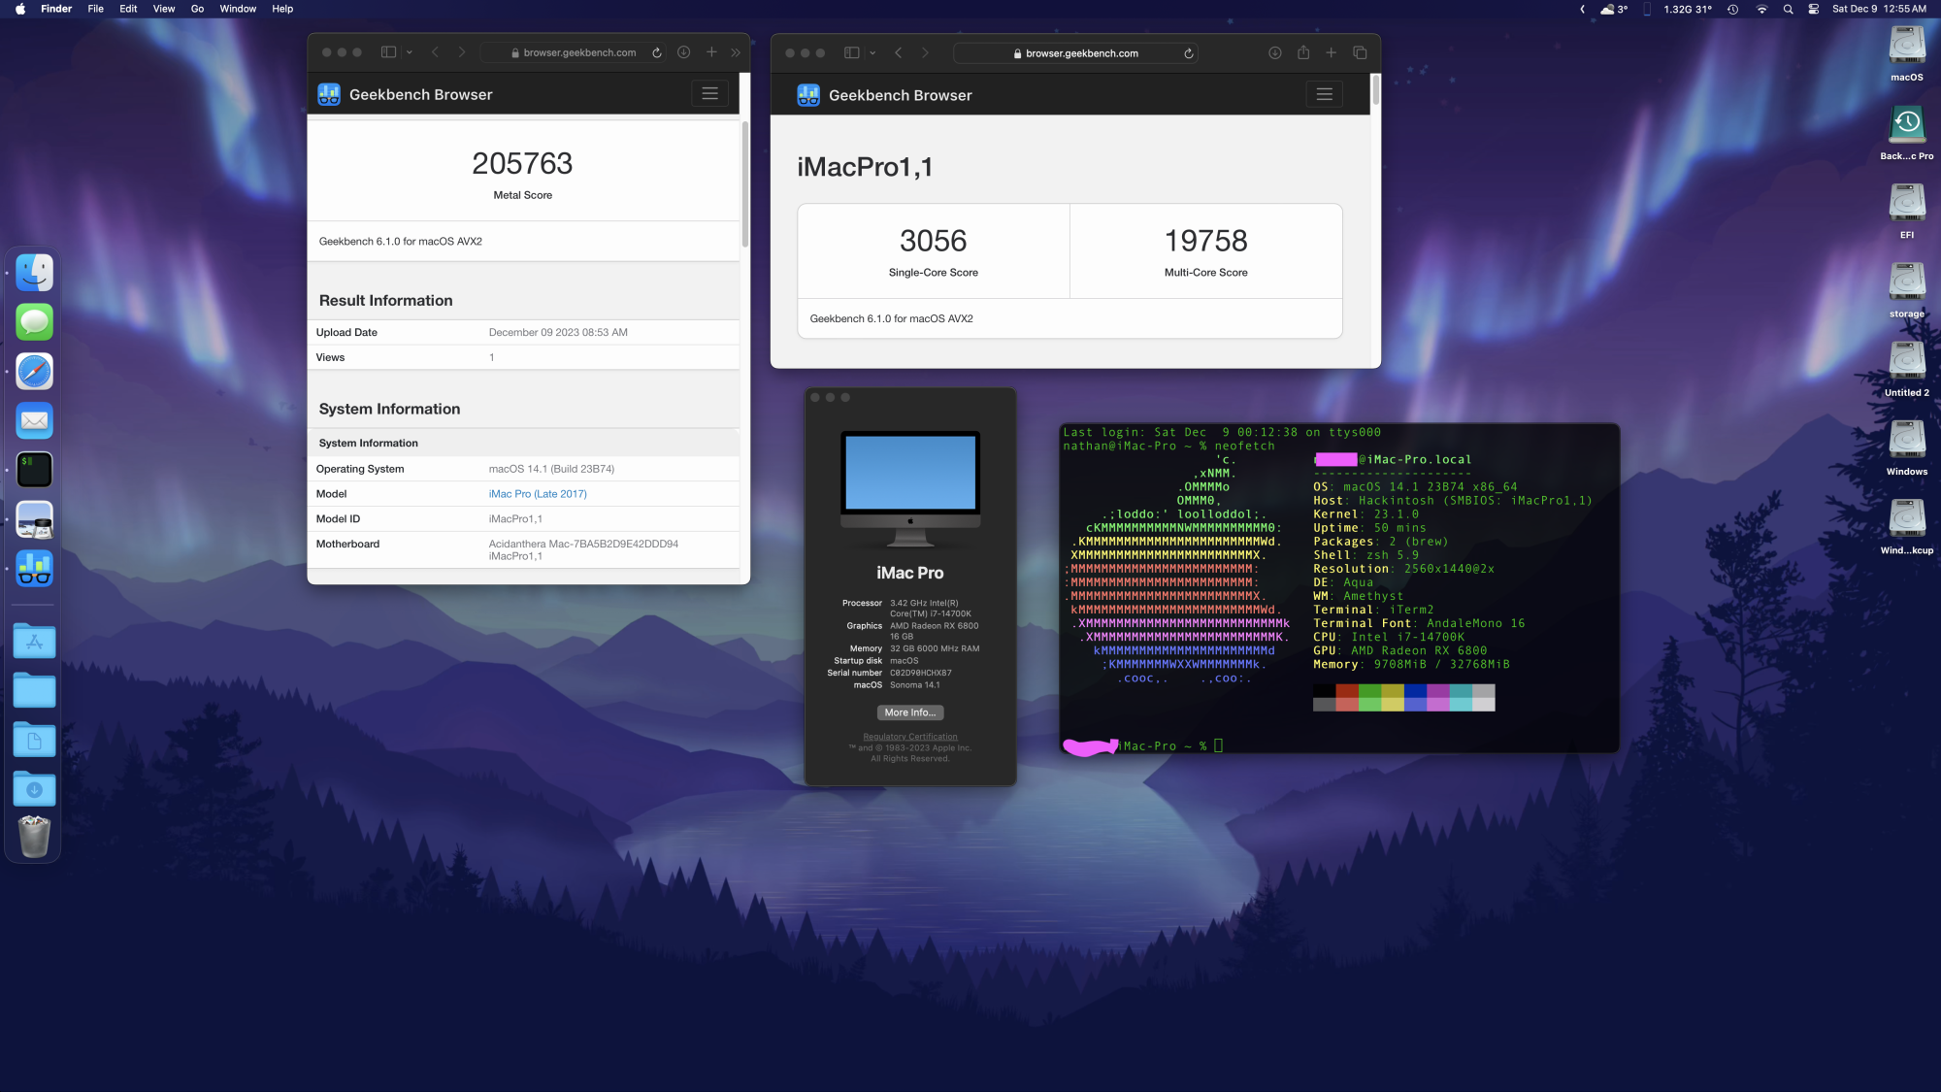Add new tab in left Safari window
The image size is (1941, 1092).
point(711,52)
